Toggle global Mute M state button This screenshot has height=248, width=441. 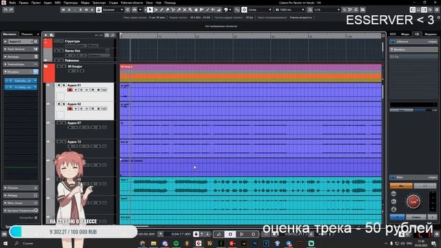click(x=63, y=10)
